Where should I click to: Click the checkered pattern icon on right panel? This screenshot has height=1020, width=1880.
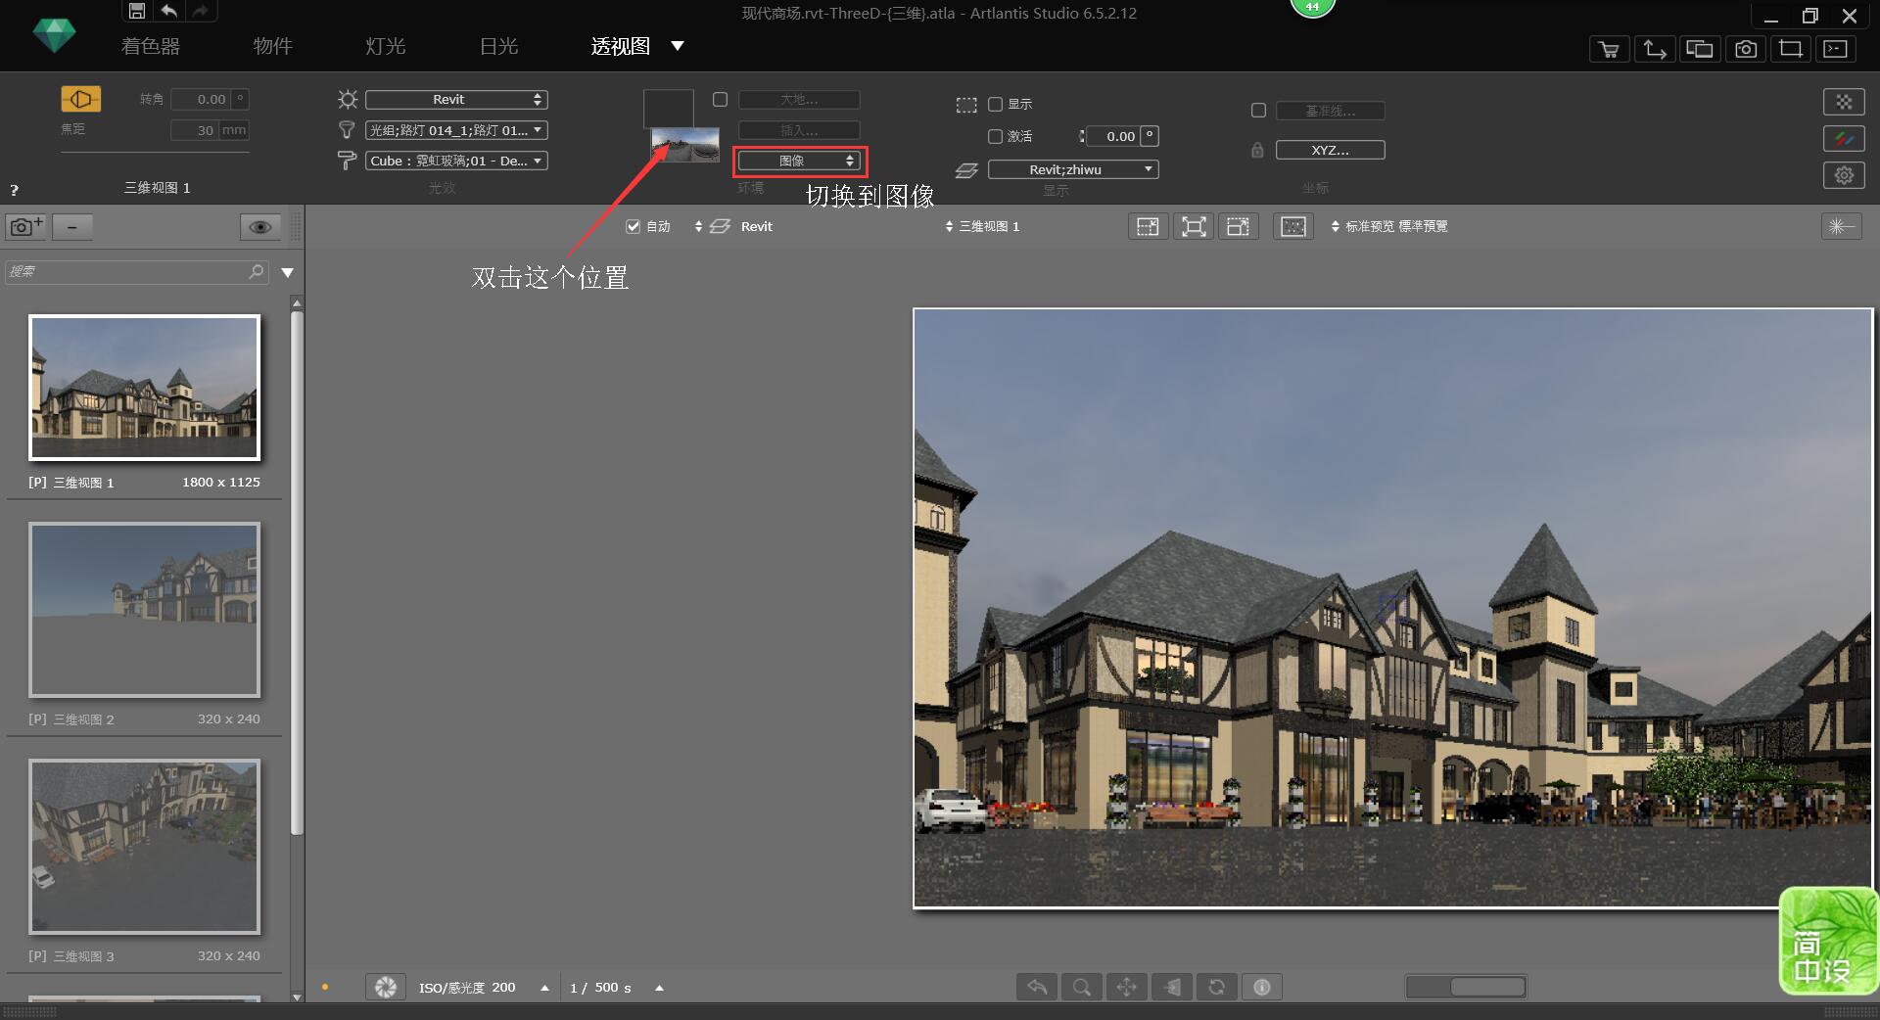click(1844, 102)
